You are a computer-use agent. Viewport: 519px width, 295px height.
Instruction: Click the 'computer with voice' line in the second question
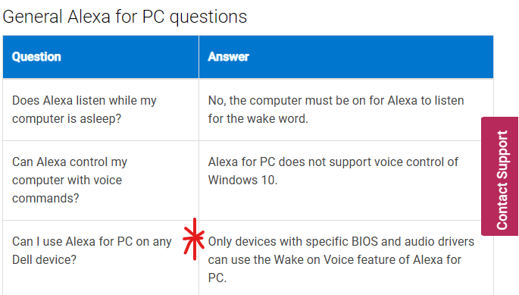click(x=67, y=180)
